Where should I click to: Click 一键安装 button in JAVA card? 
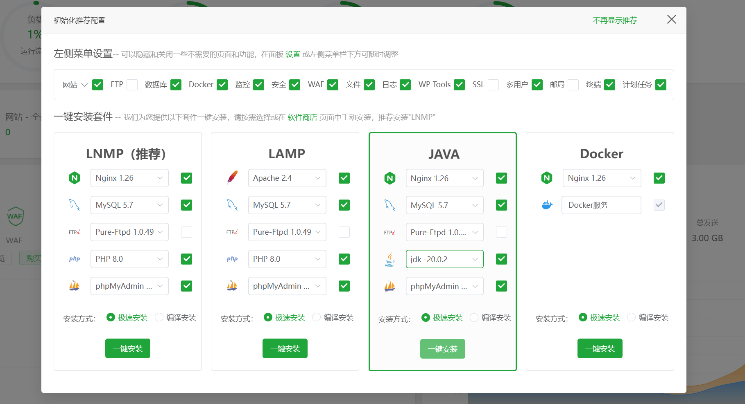[443, 349]
